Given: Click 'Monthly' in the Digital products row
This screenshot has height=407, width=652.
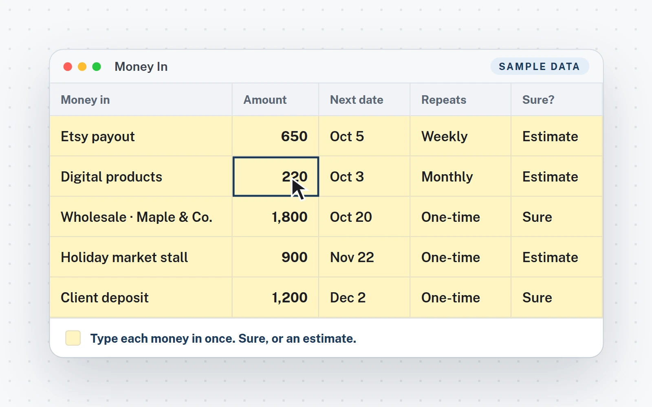Looking at the screenshot, I should point(460,177).
